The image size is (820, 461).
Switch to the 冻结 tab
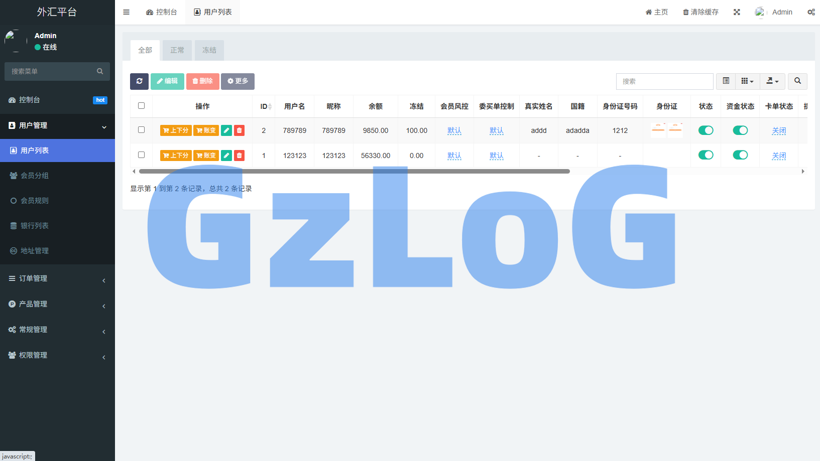click(x=209, y=50)
